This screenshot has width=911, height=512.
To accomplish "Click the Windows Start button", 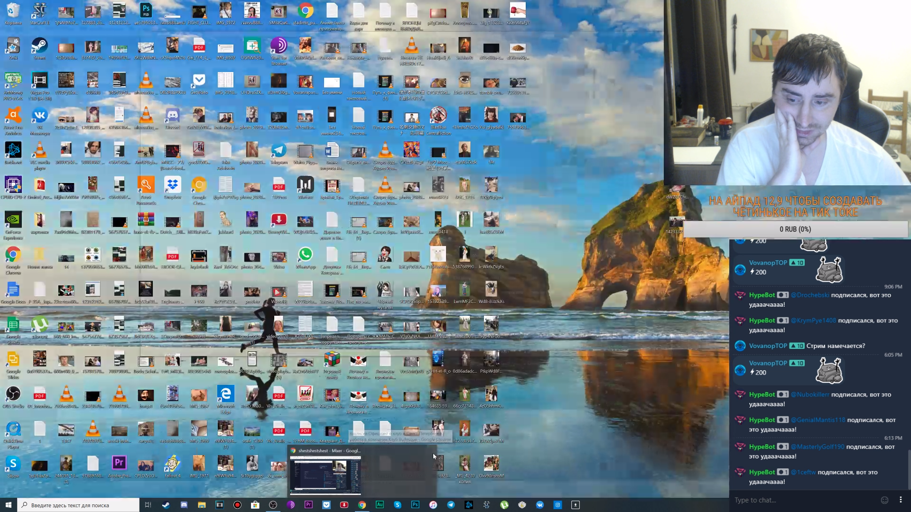I will click(8, 505).
